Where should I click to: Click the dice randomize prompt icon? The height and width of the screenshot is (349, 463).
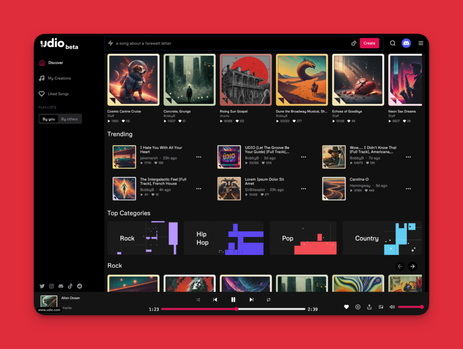click(354, 43)
